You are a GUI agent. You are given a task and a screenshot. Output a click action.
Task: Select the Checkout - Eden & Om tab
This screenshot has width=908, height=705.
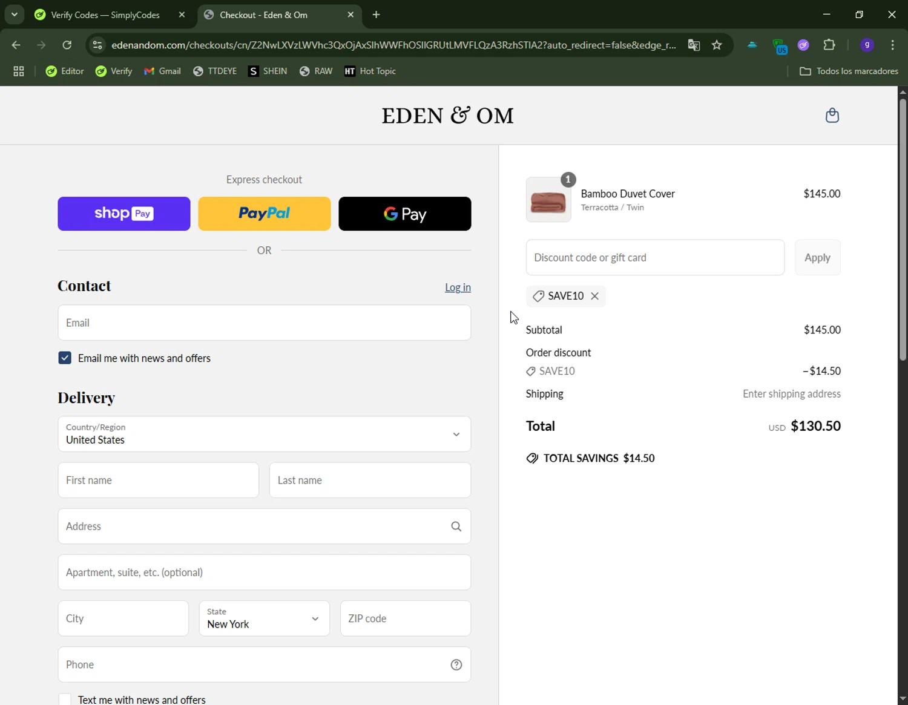pos(263,15)
